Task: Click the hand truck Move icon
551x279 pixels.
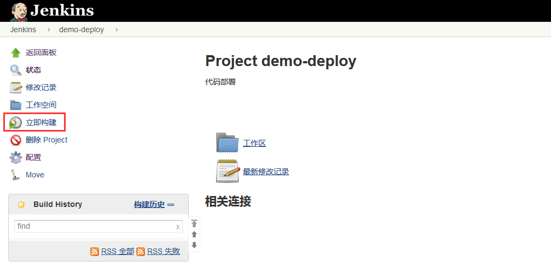Action: [15, 175]
